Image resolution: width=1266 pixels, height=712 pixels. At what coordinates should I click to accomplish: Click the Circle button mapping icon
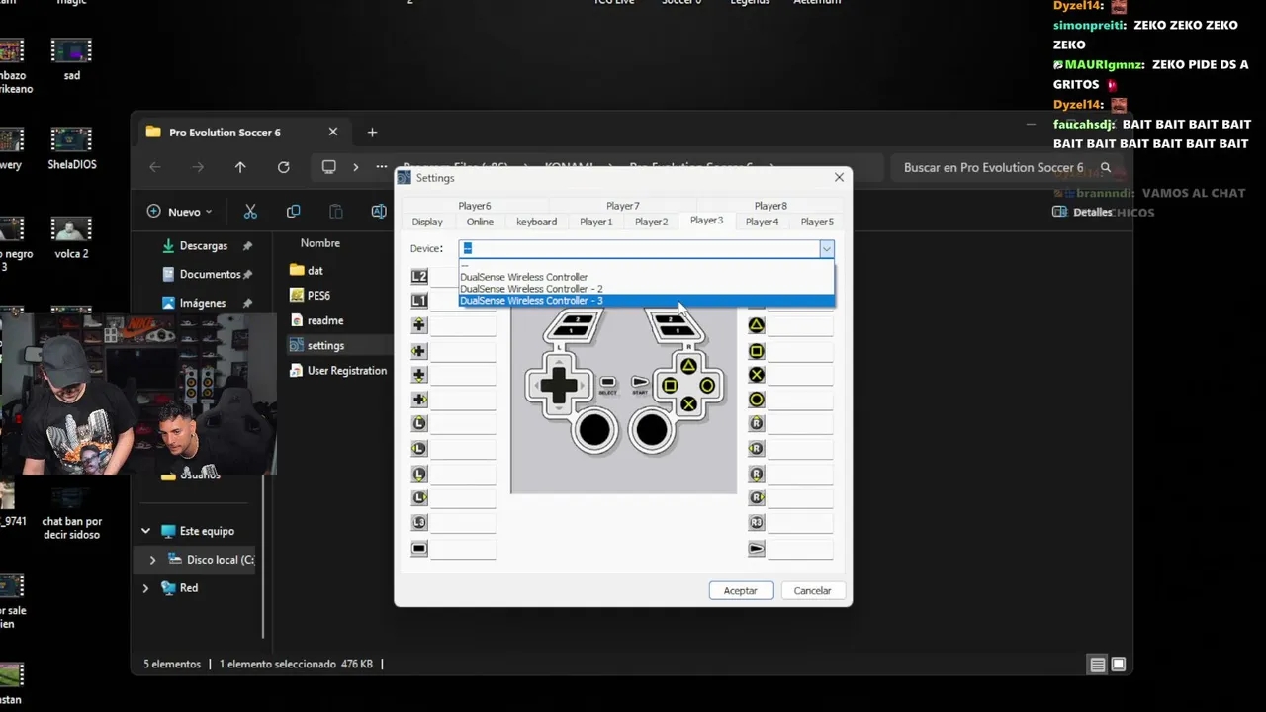(757, 400)
